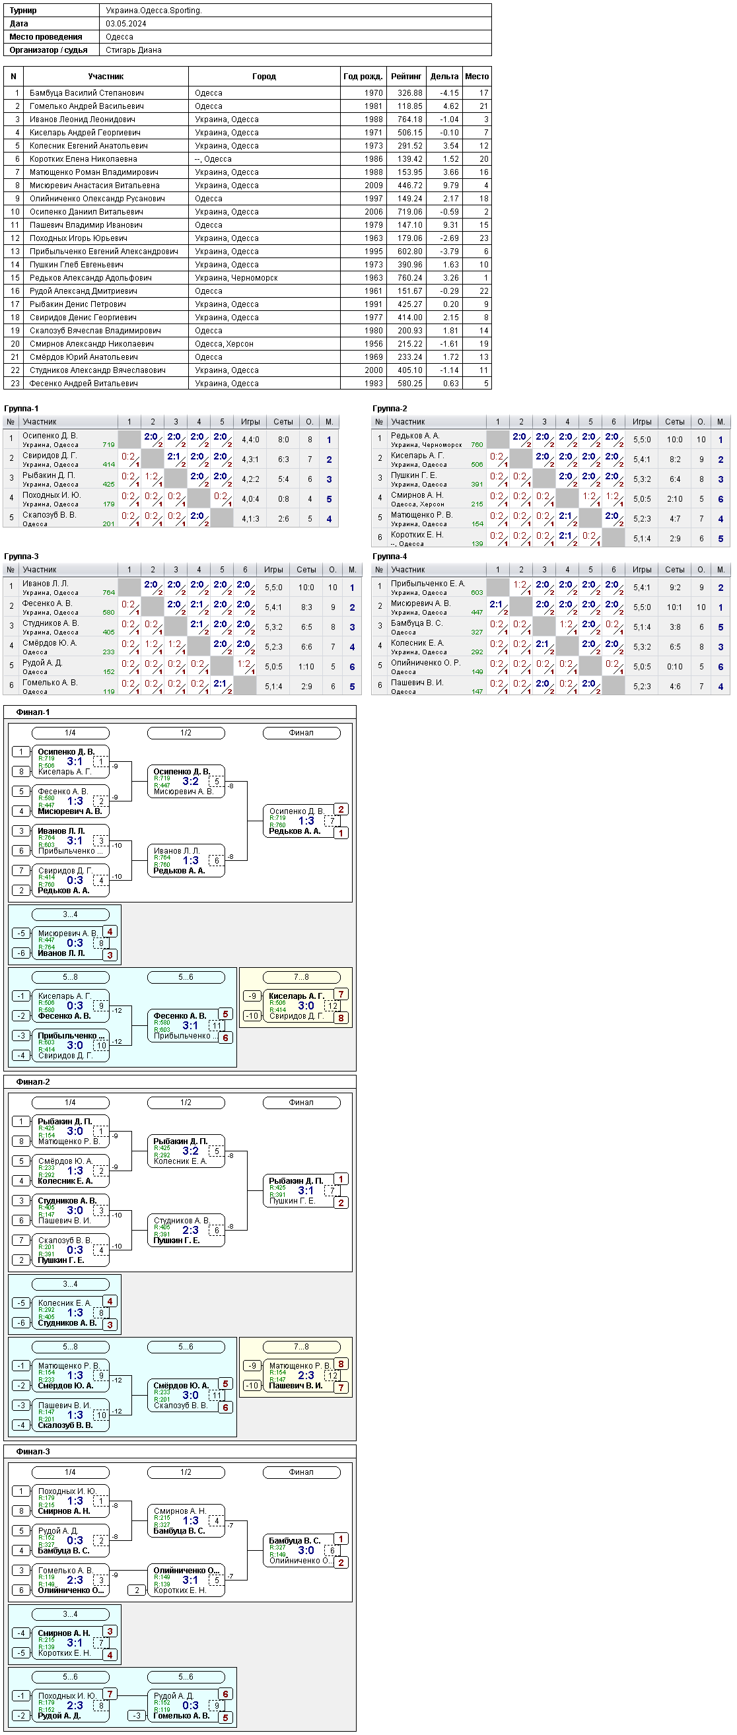Click tournament name 'Украина.Одесса.Sporting.'
This screenshot has height=1735, width=737.
click(154, 11)
